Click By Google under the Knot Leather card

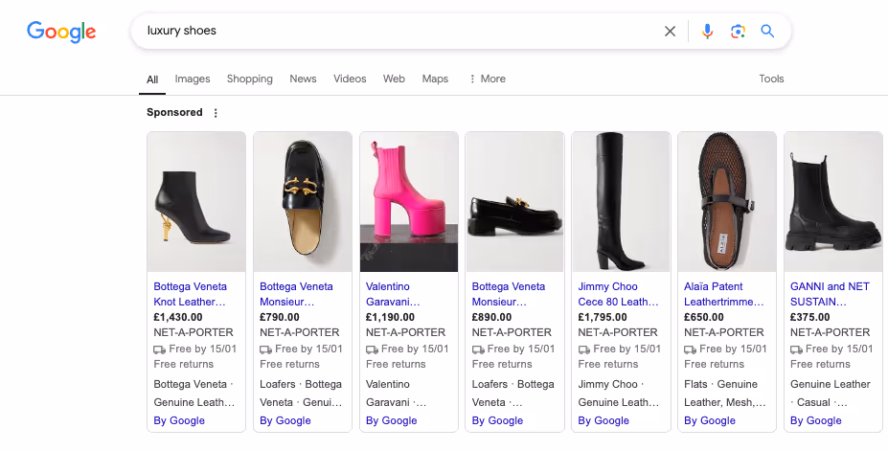coord(179,420)
